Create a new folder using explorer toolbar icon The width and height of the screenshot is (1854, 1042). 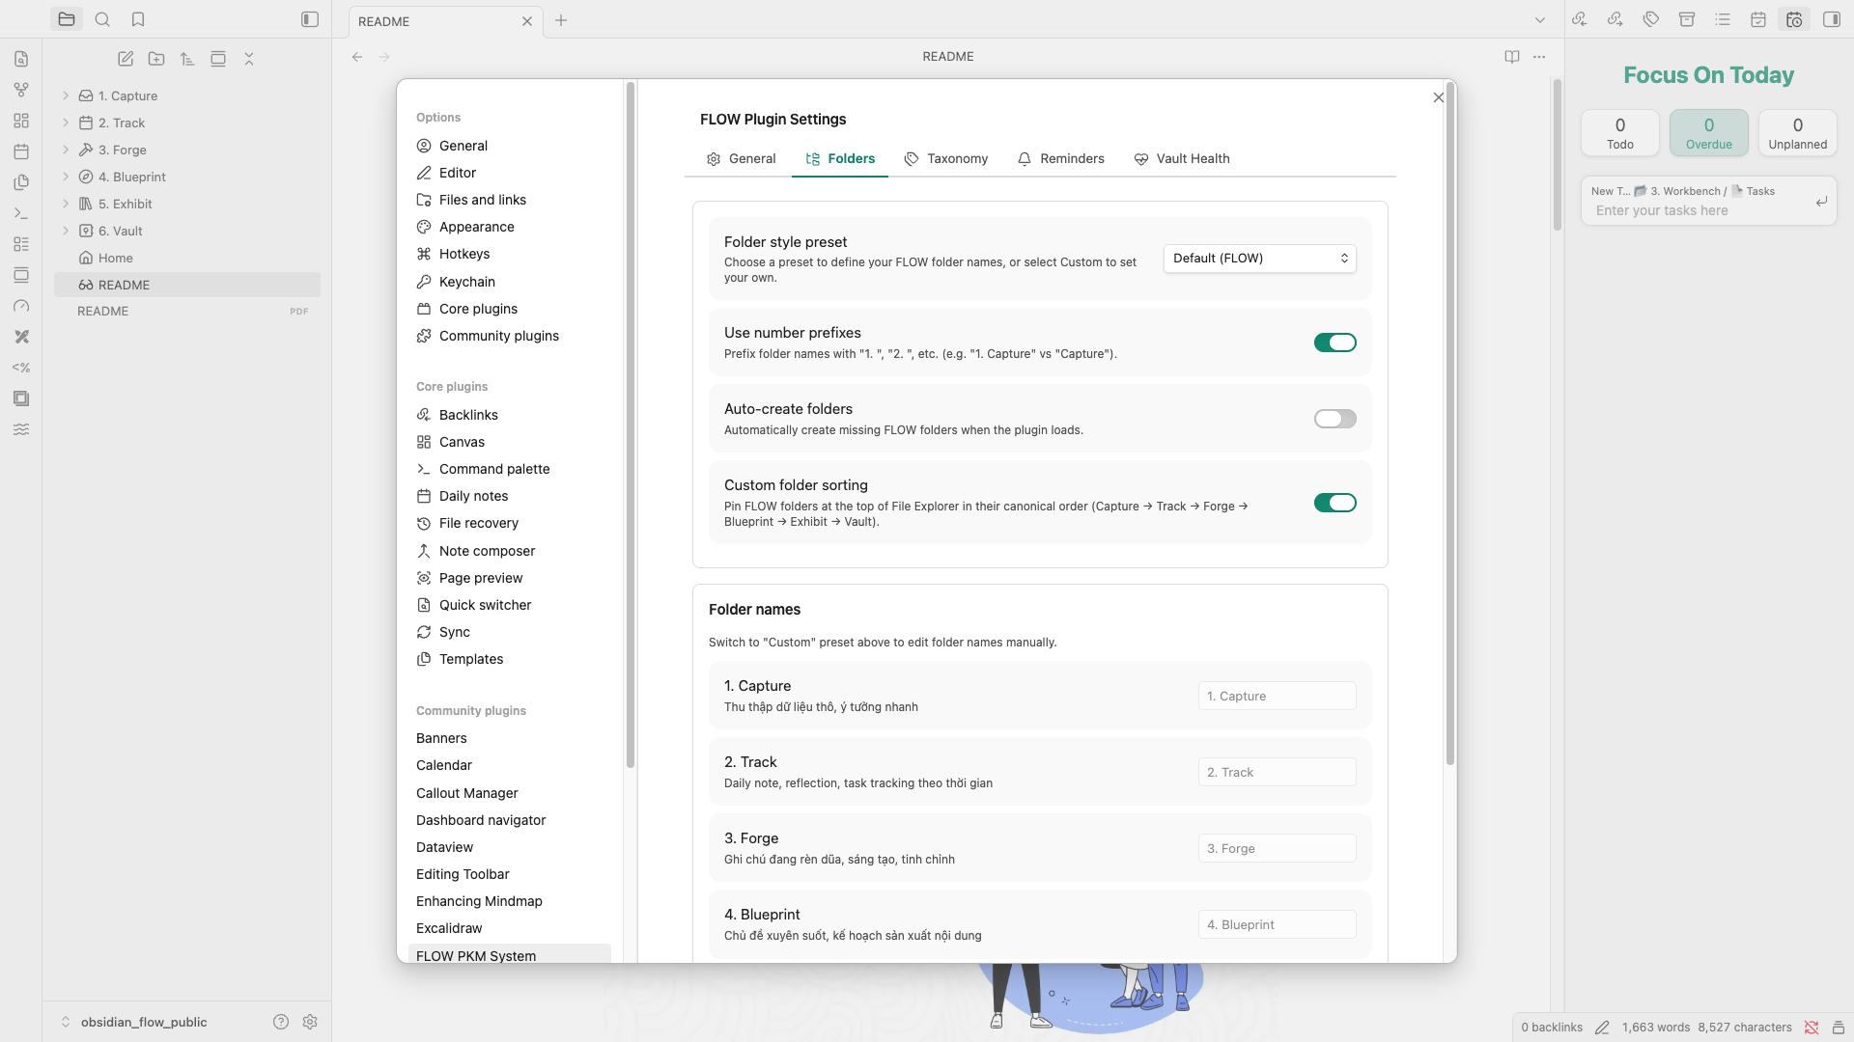pyautogui.click(x=156, y=59)
